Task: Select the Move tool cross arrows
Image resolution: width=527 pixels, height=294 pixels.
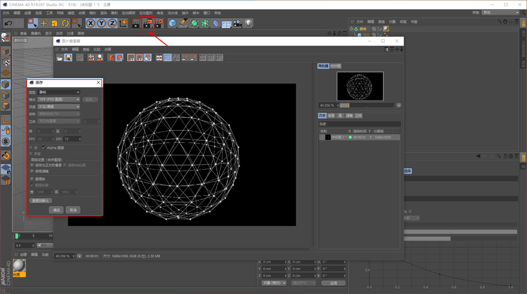Action: coord(44,23)
